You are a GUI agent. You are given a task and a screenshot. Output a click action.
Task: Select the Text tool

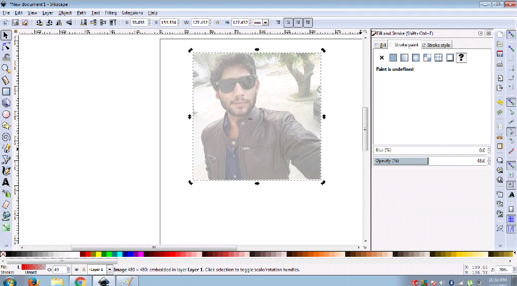coord(6,182)
